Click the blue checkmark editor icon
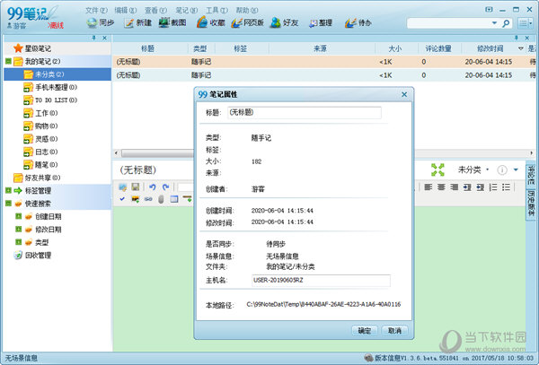The image size is (539, 365). click(x=122, y=199)
